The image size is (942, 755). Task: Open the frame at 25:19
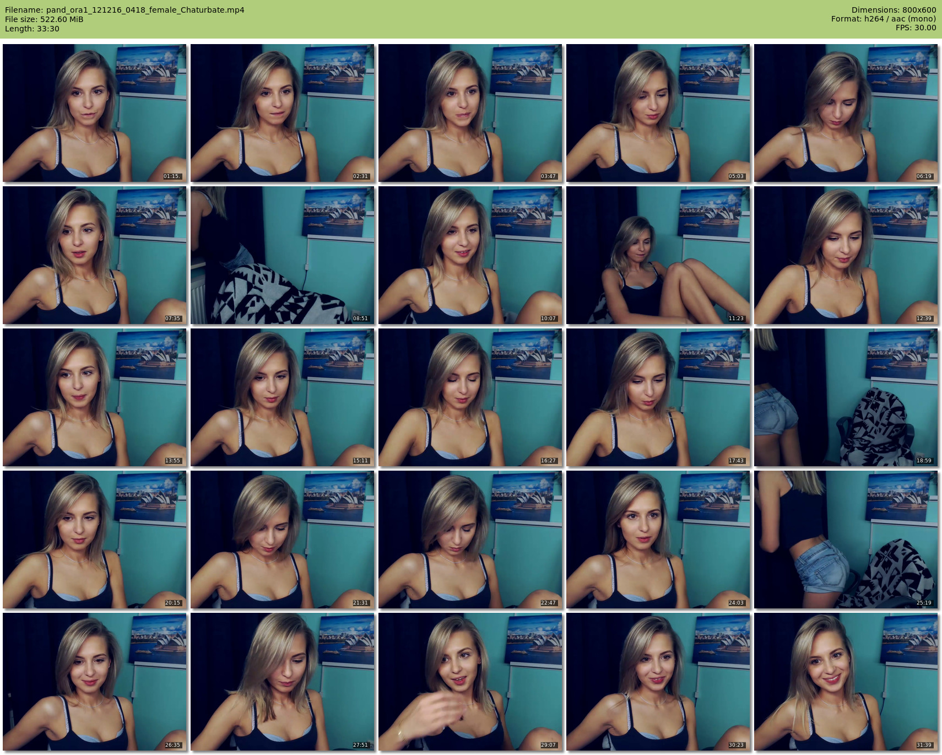click(x=846, y=540)
